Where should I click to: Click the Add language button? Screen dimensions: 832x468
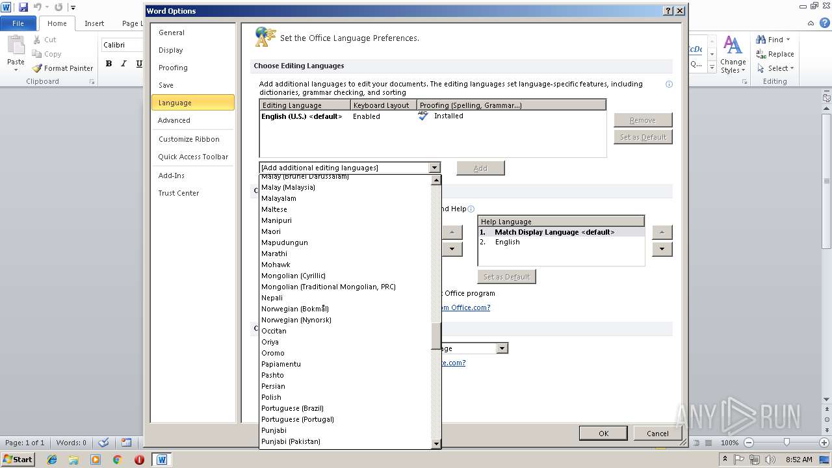point(480,168)
